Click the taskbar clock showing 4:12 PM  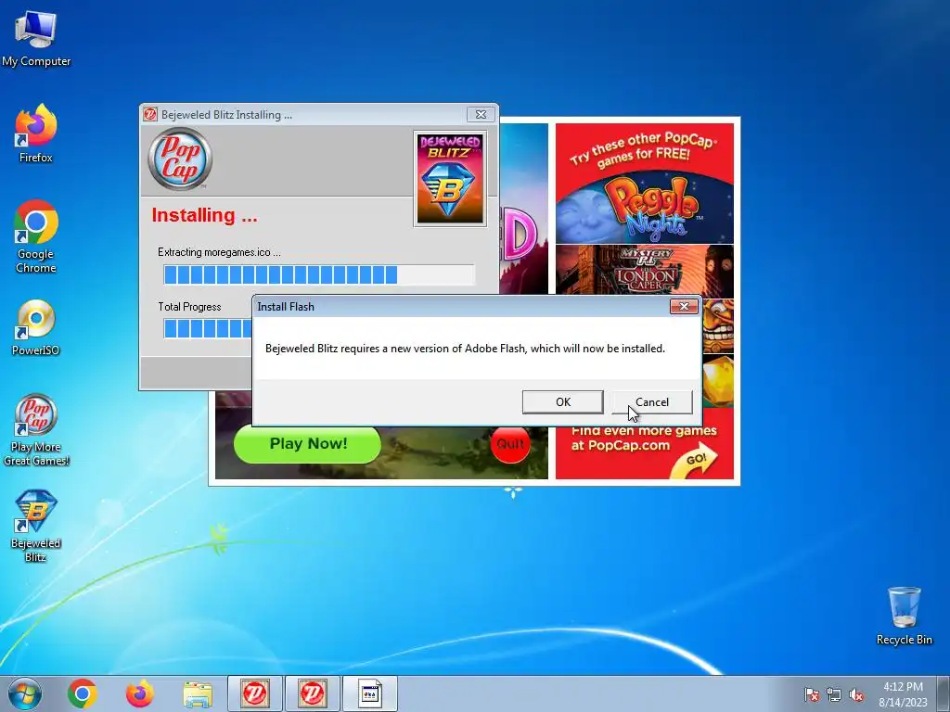tap(903, 694)
